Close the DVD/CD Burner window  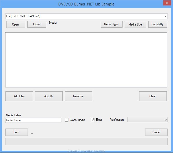[167, 3]
